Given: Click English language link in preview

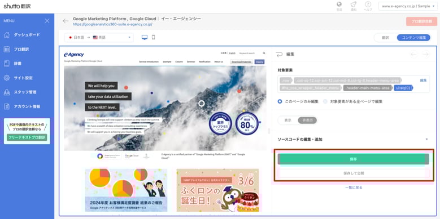Looking at the screenshot, I should click(232, 53).
